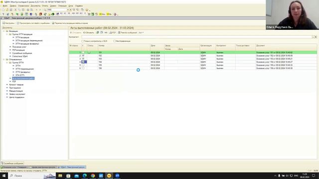Enable 'Только контрагенты с GLN' checkbox
The width and height of the screenshot is (319, 179).
pos(83,41)
